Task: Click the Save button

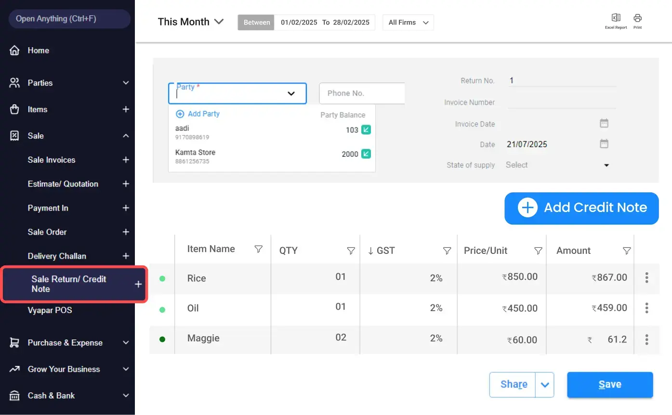Action: click(x=609, y=385)
